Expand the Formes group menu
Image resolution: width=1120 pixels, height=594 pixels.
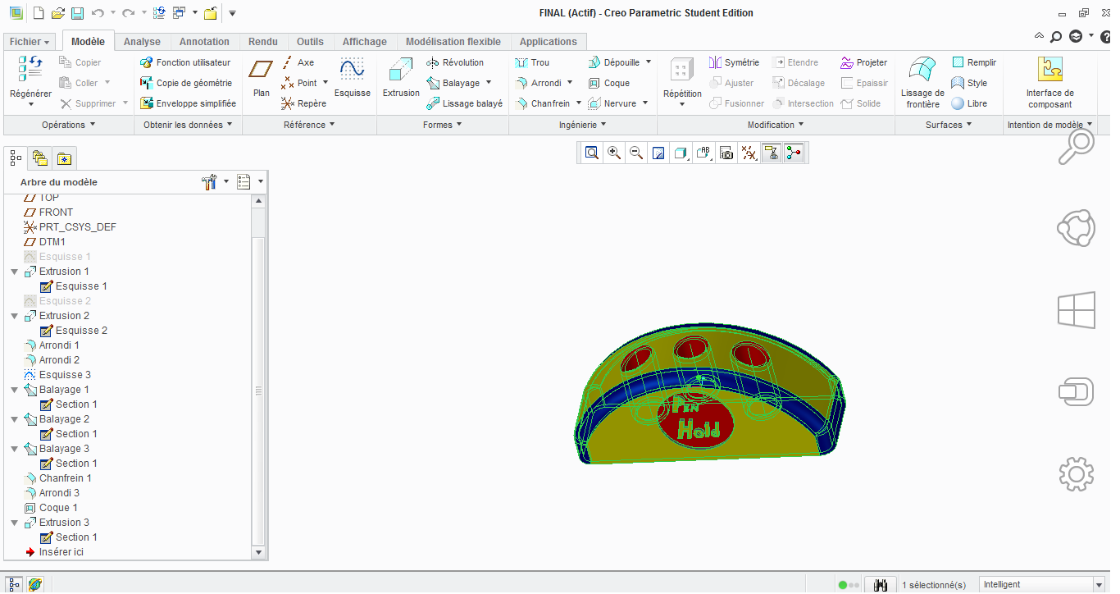(x=443, y=125)
